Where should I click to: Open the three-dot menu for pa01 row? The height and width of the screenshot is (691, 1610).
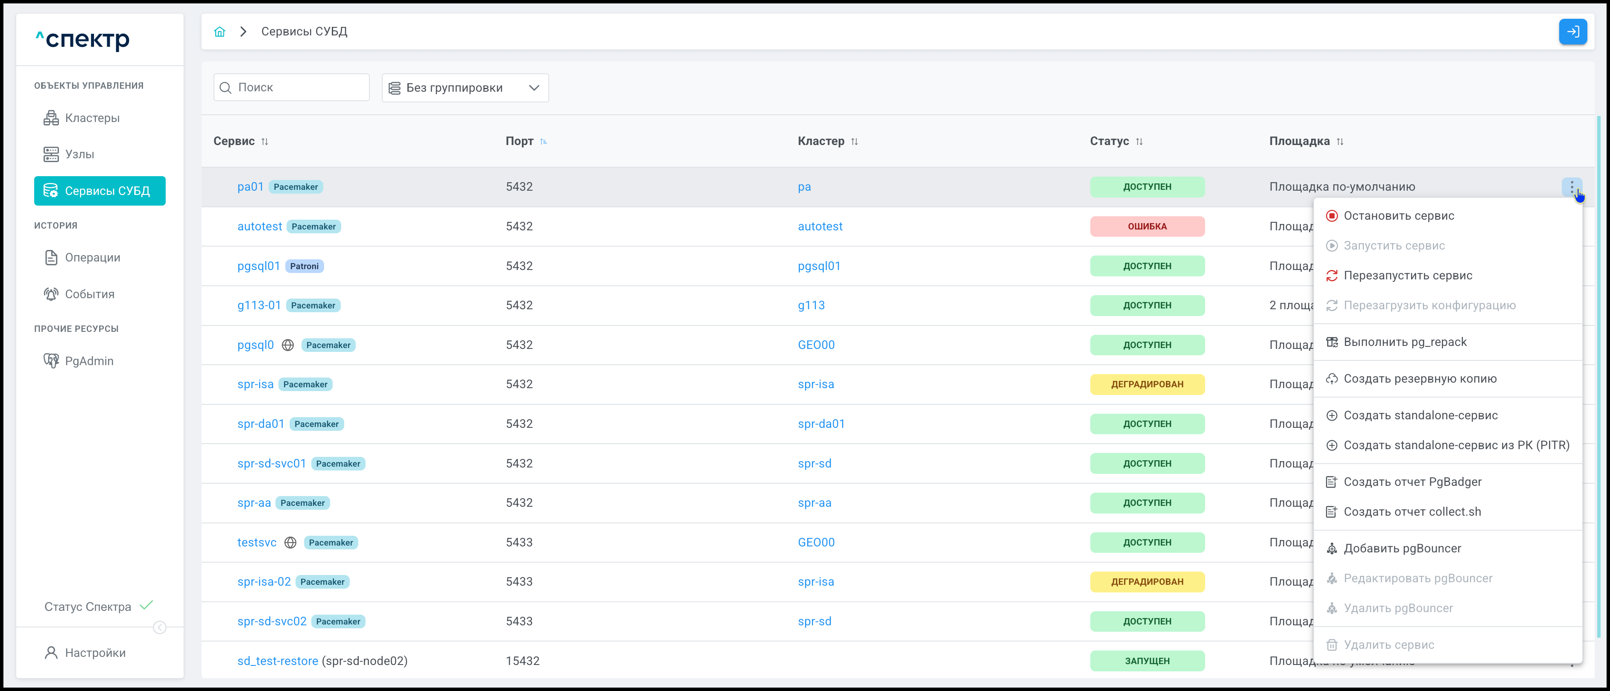(x=1571, y=187)
